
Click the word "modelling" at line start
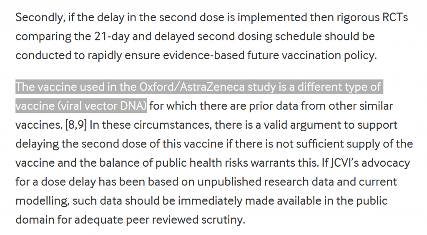pos(42,201)
